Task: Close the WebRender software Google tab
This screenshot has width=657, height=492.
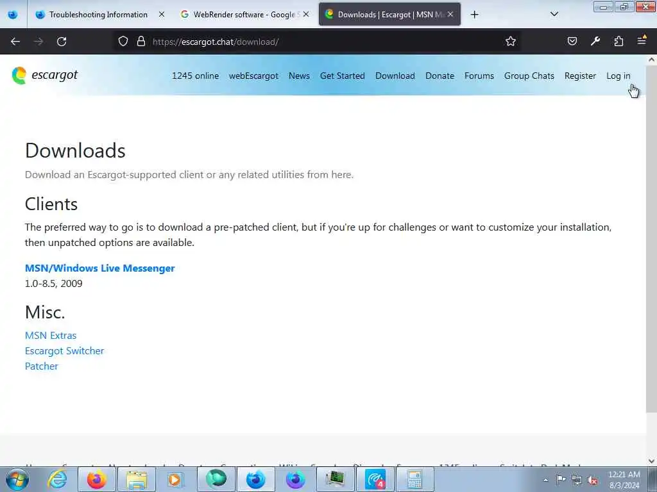Action: (x=306, y=14)
